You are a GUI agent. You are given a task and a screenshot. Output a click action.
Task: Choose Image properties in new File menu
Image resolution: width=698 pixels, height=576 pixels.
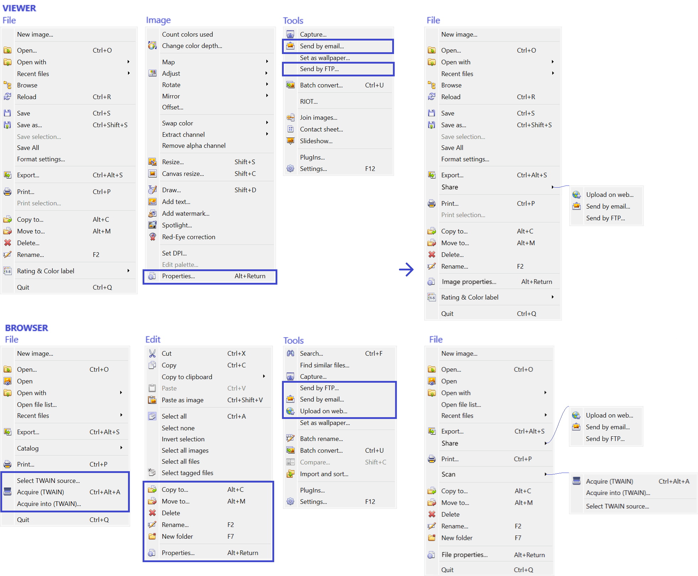(469, 282)
